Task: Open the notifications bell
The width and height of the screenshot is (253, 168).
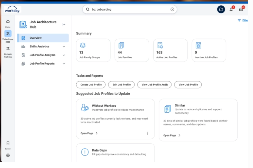Action: (x=231, y=9)
